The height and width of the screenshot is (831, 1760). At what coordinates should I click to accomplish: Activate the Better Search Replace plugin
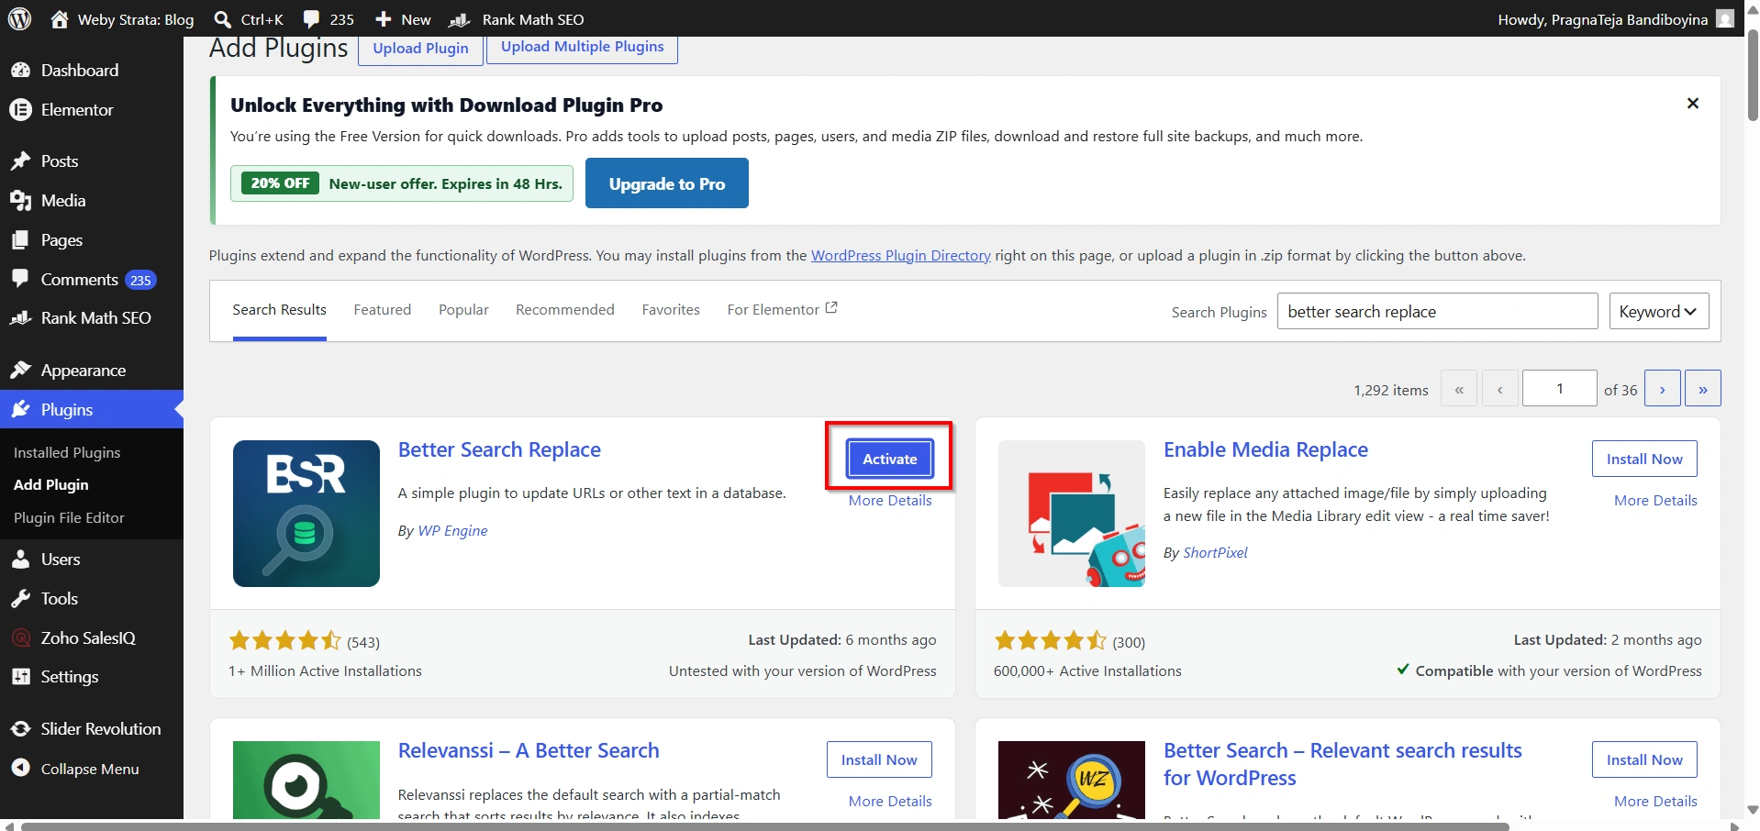pyautogui.click(x=890, y=459)
